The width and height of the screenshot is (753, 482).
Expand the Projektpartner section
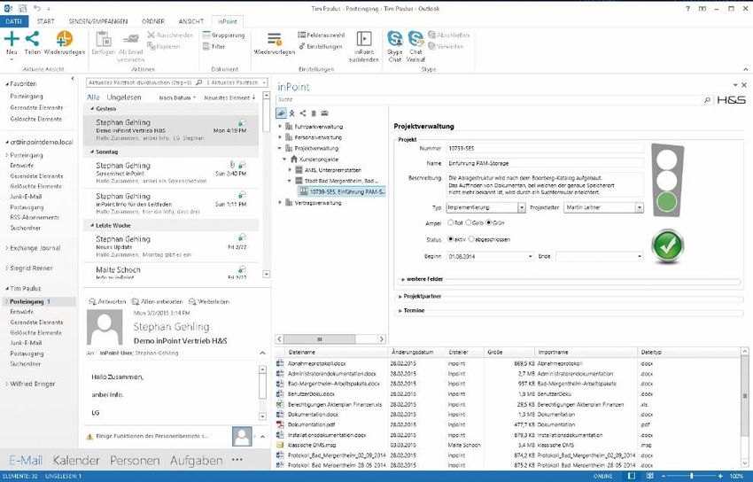point(400,297)
